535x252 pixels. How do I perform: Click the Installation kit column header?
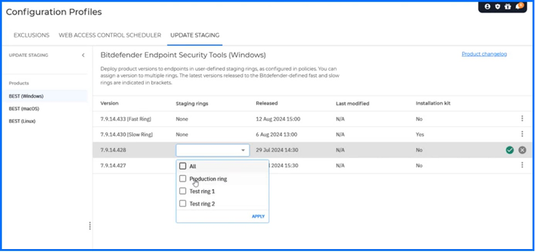click(x=433, y=103)
